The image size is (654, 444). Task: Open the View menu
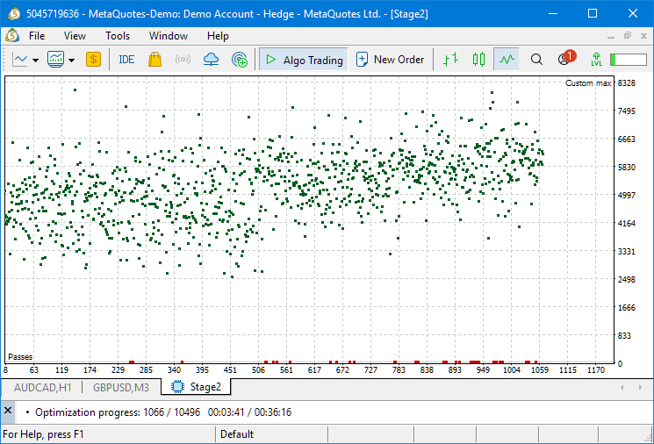75,36
